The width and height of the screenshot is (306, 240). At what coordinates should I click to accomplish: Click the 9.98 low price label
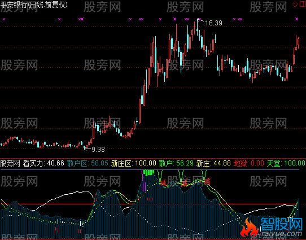tap(98, 150)
